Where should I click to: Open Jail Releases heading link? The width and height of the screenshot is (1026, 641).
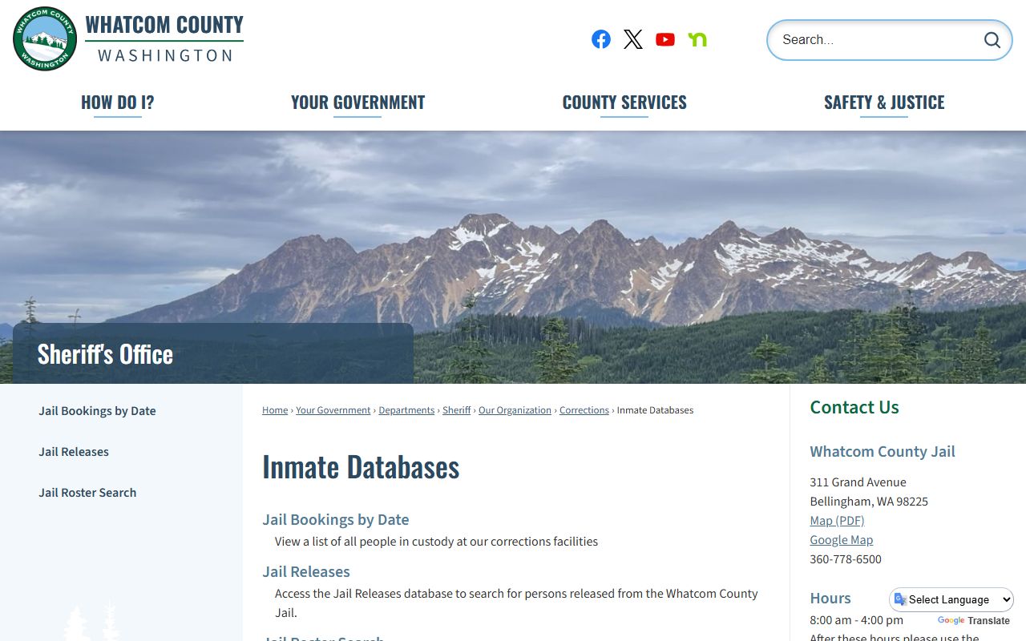[306, 571]
